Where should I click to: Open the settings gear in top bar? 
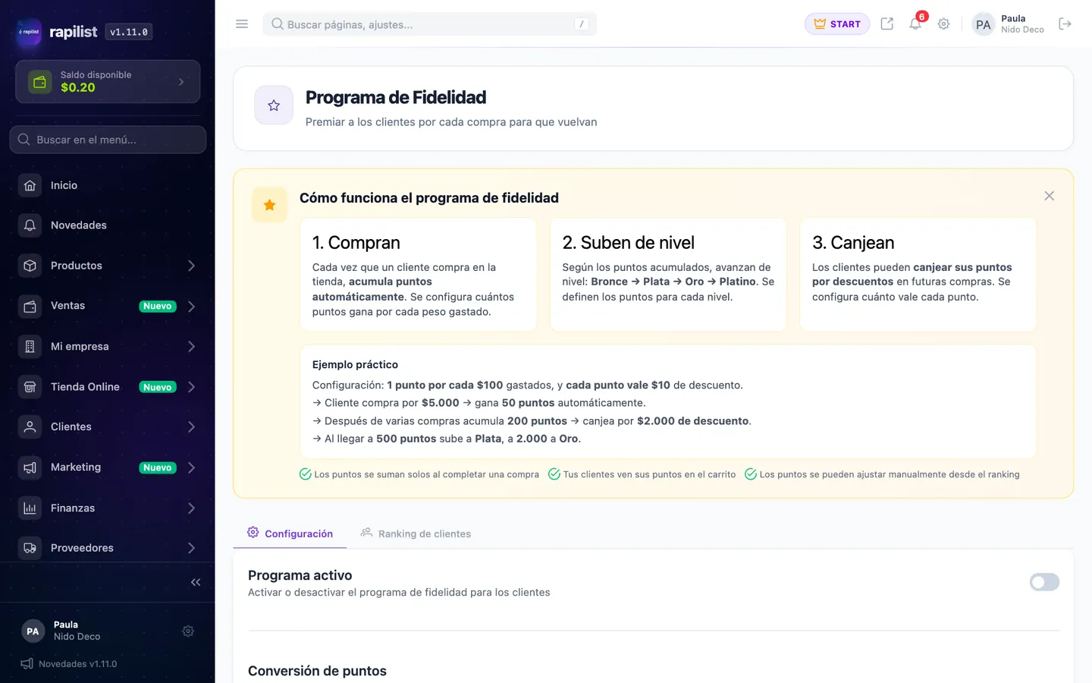point(943,24)
